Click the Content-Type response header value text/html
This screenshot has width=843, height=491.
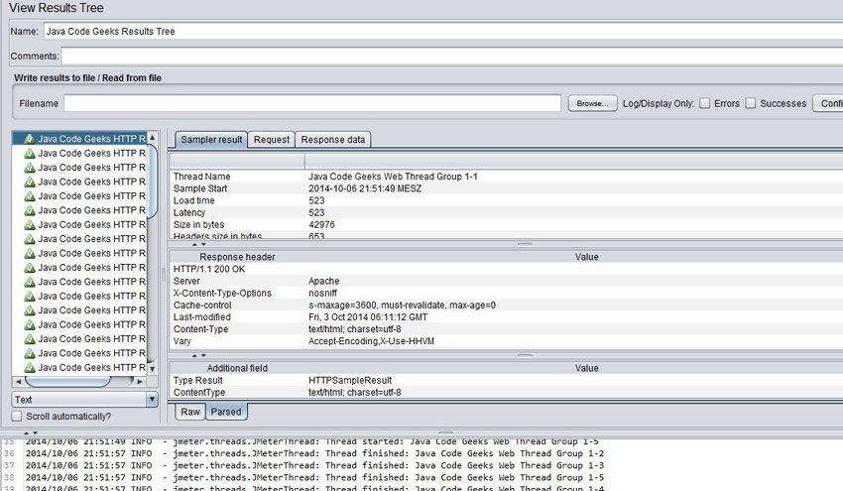[x=355, y=329]
